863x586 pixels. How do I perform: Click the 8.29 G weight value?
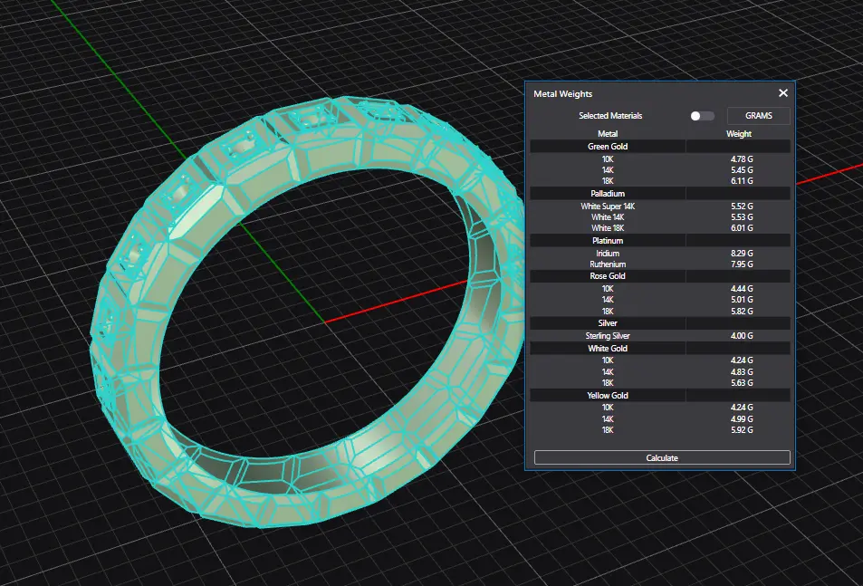pos(742,254)
